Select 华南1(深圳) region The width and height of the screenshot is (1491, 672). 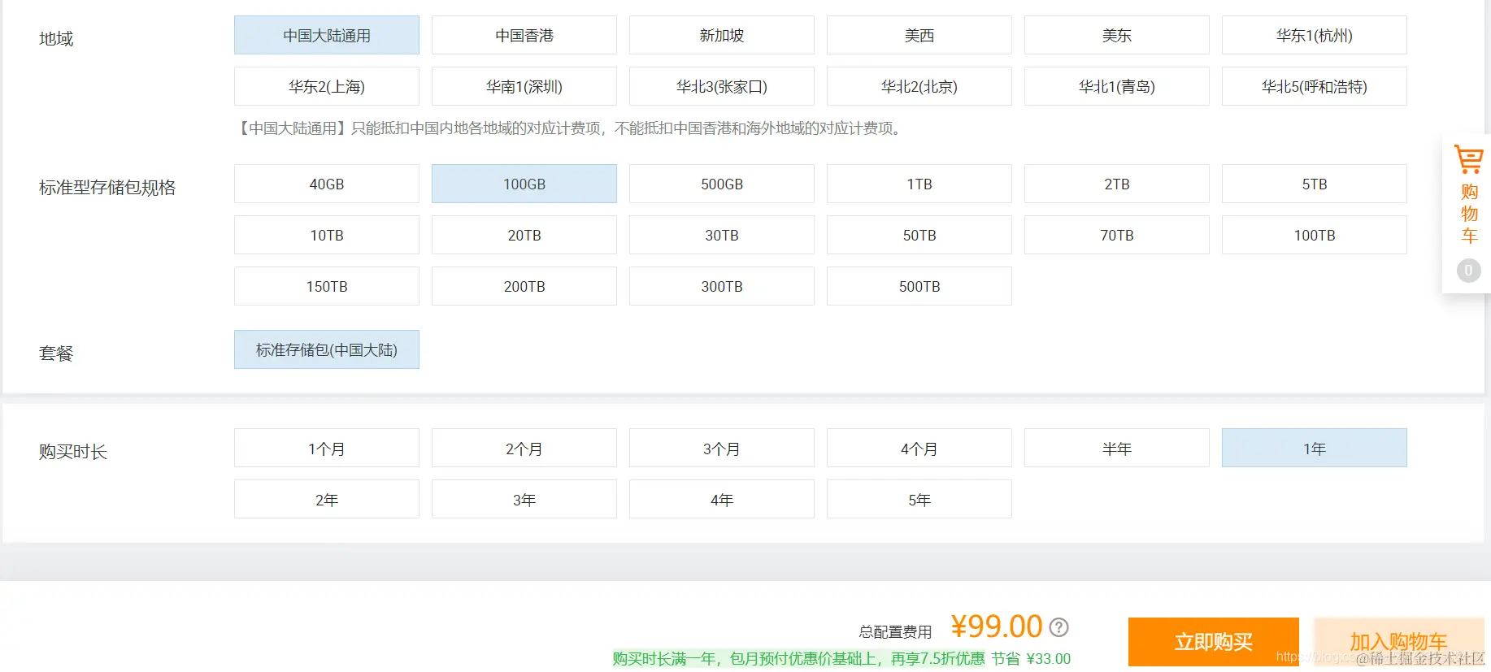point(524,86)
